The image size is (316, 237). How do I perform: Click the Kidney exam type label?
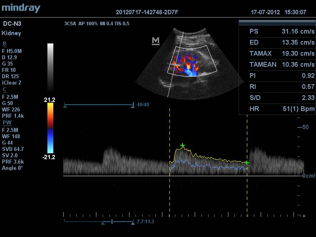tap(11, 34)
